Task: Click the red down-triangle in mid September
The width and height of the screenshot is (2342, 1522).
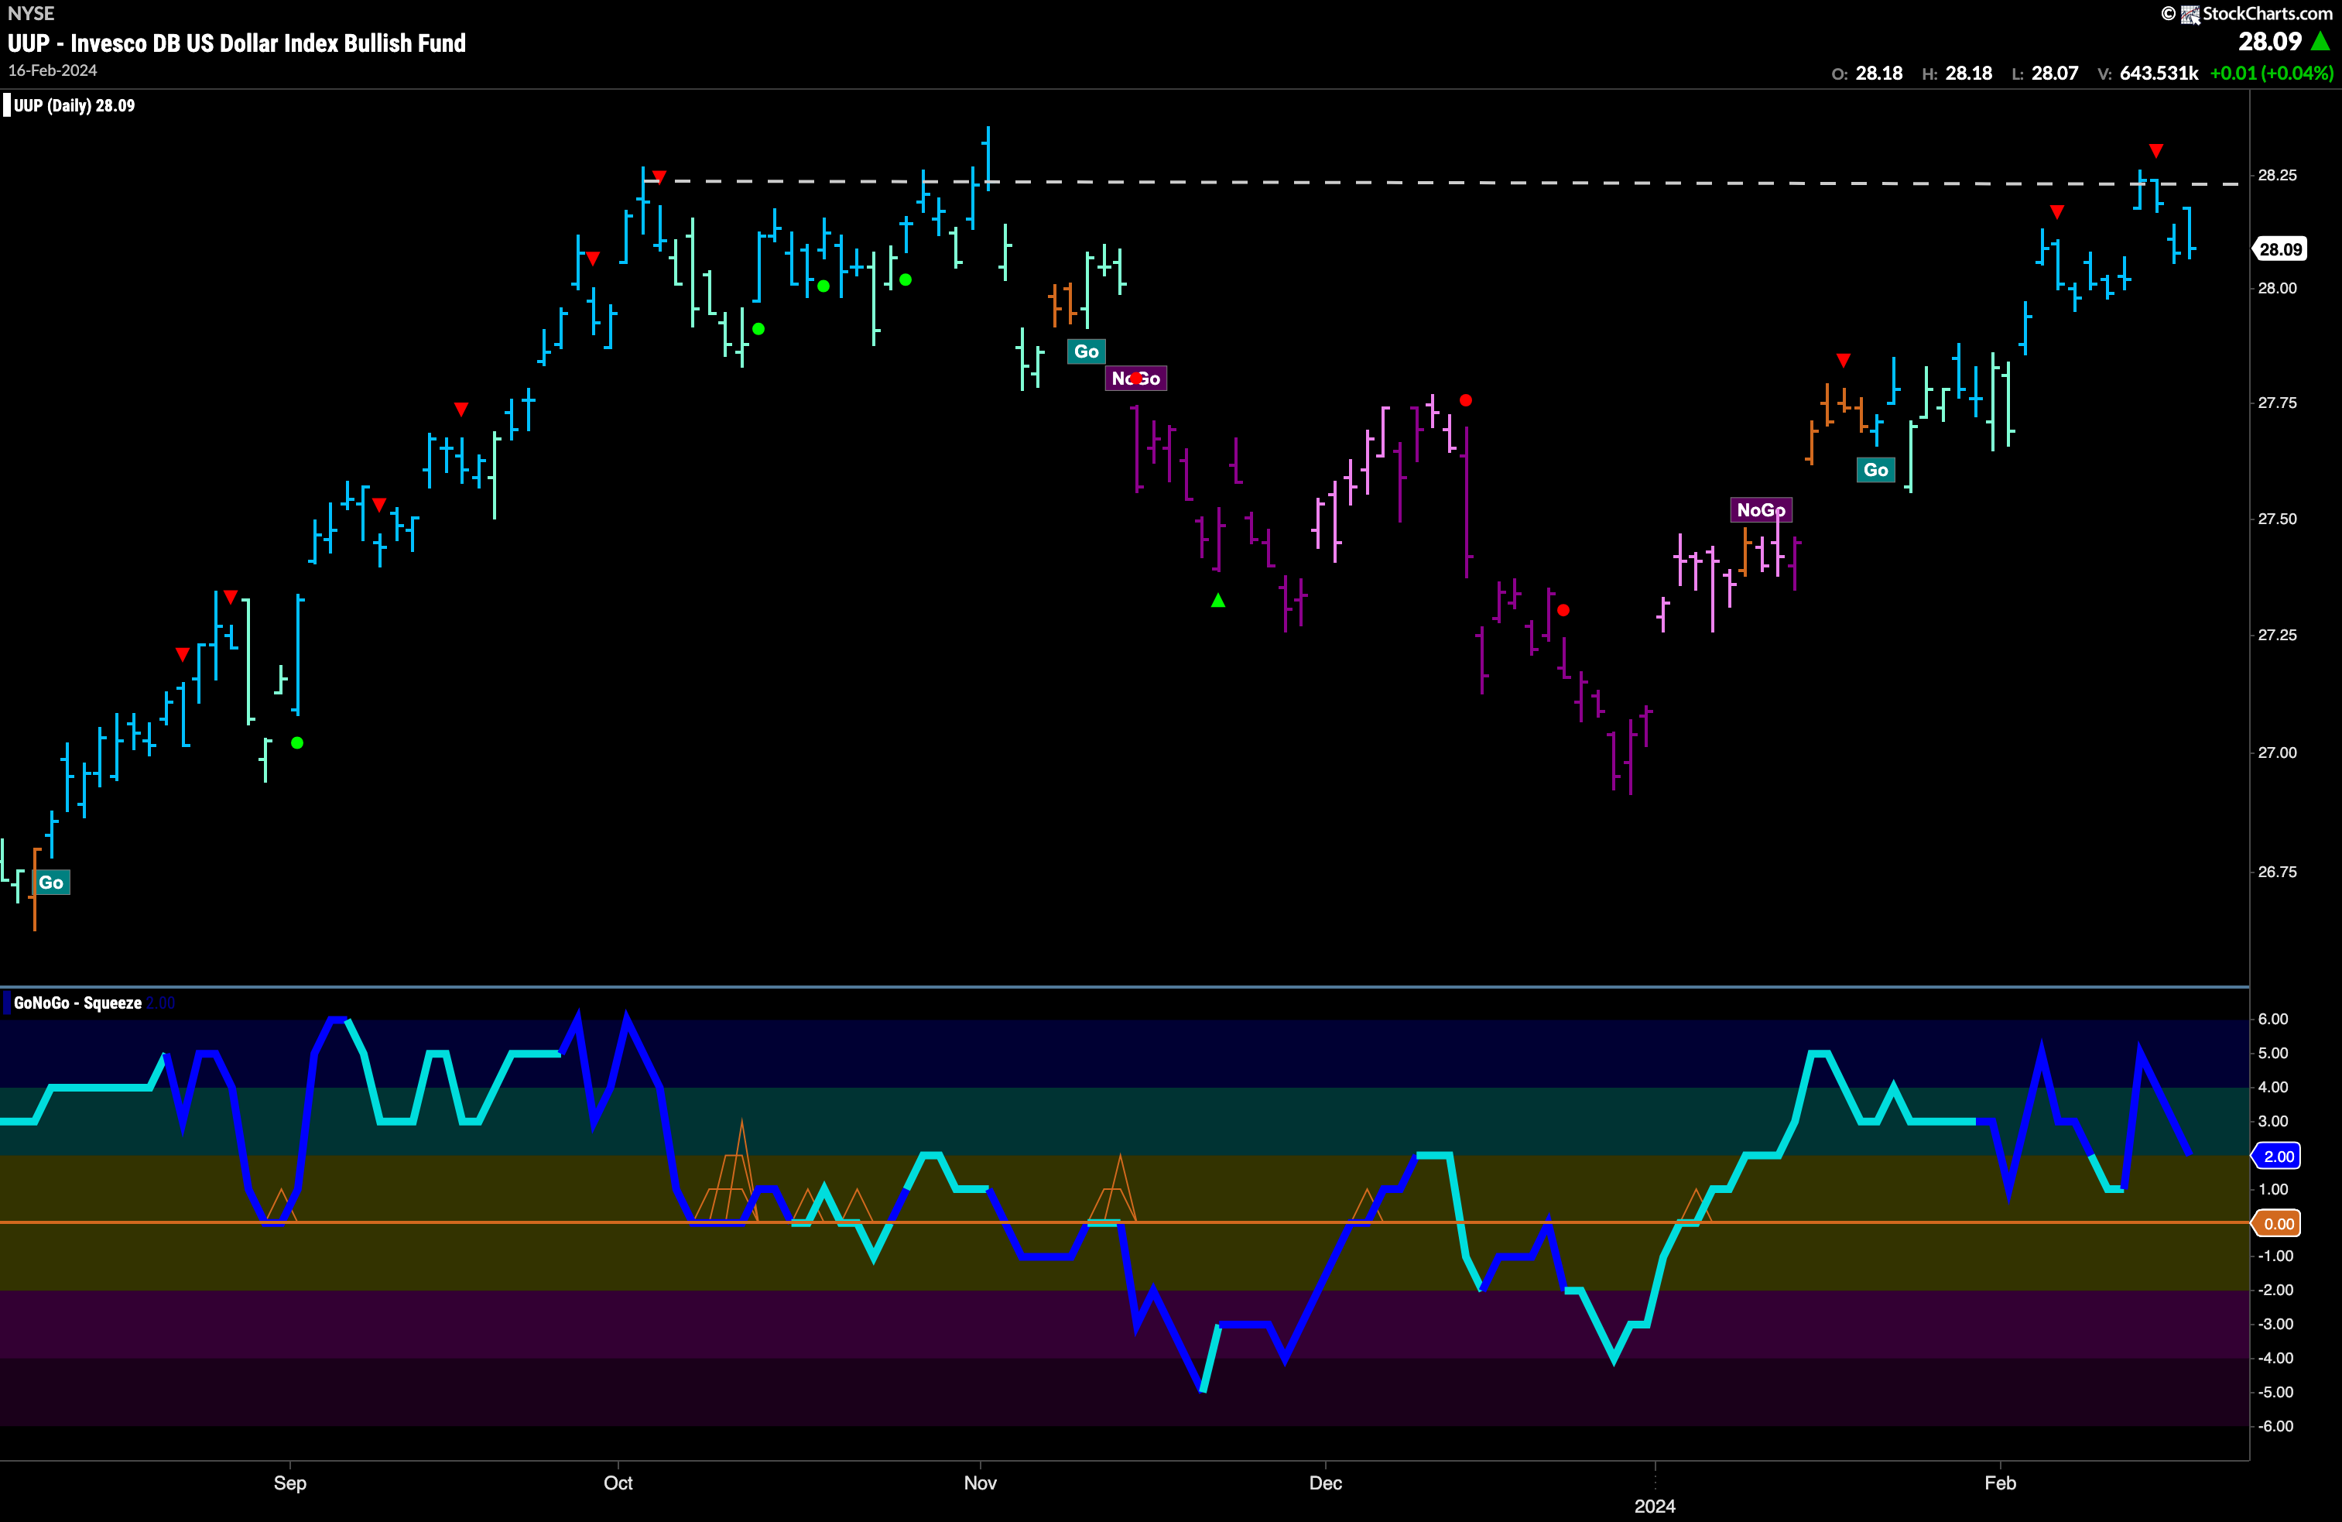Action: 461,410
